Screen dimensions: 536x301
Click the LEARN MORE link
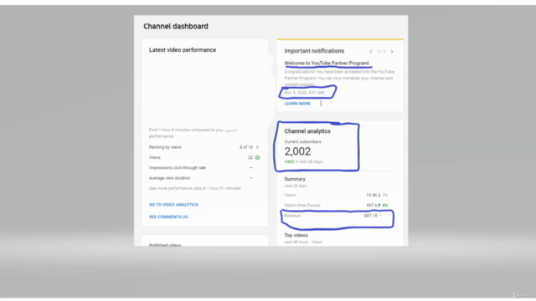click(x=297, y=104)
